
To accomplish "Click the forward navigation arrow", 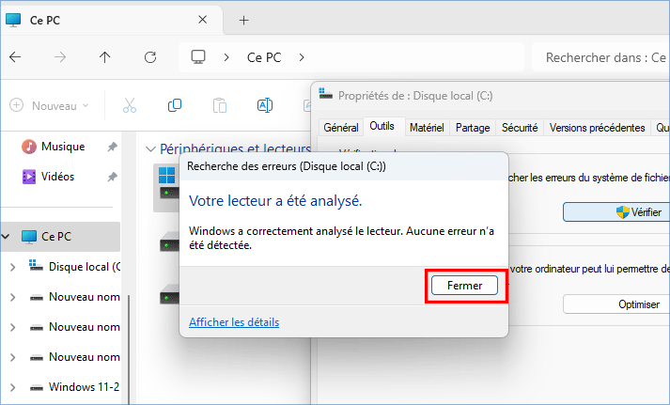I will coord(60,57).
